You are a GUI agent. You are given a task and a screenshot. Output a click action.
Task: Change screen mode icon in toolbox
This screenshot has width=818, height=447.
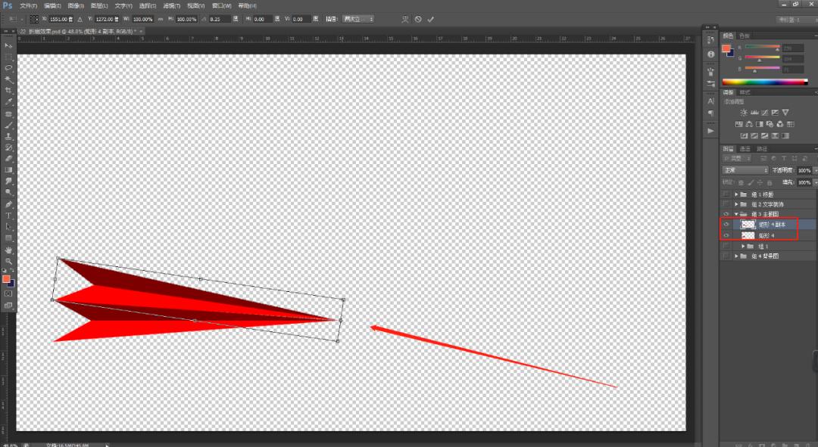[8, 306]
